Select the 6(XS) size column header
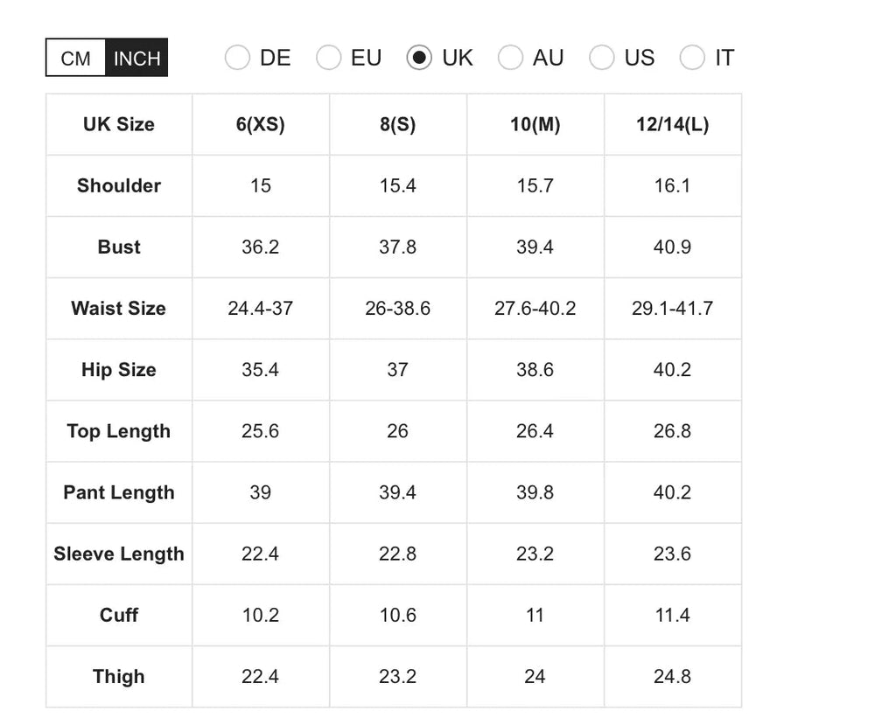Viewport: 875px width, 725px height. tap(260, 124)
